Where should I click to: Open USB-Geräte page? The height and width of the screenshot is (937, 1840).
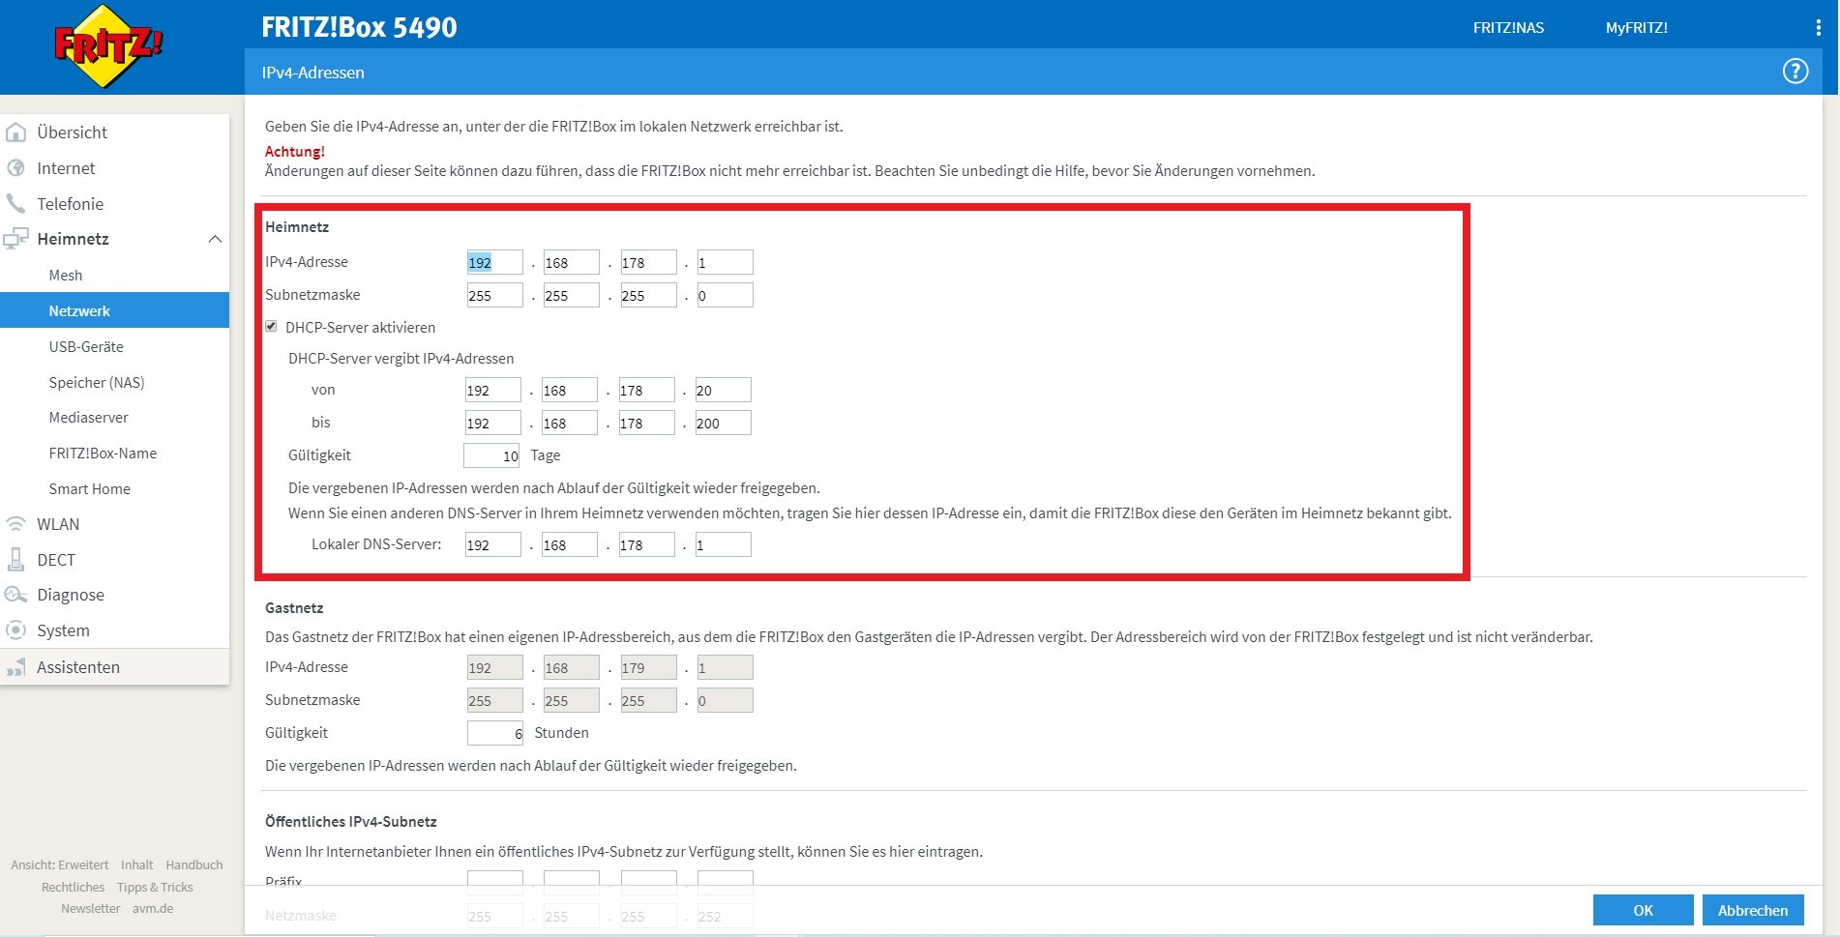[86, 347]
